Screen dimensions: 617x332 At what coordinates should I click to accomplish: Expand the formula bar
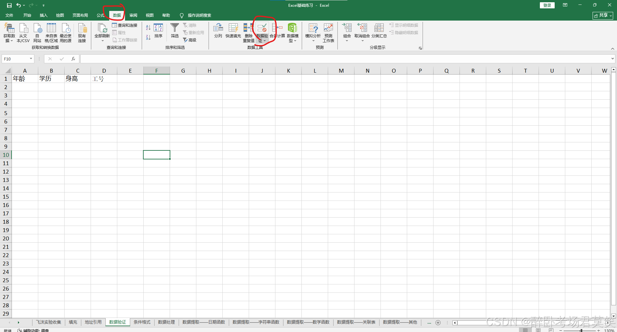coord(613,58)
